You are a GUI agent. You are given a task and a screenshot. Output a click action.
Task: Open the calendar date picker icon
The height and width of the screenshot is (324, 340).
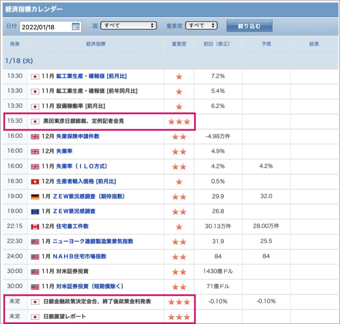76,27
